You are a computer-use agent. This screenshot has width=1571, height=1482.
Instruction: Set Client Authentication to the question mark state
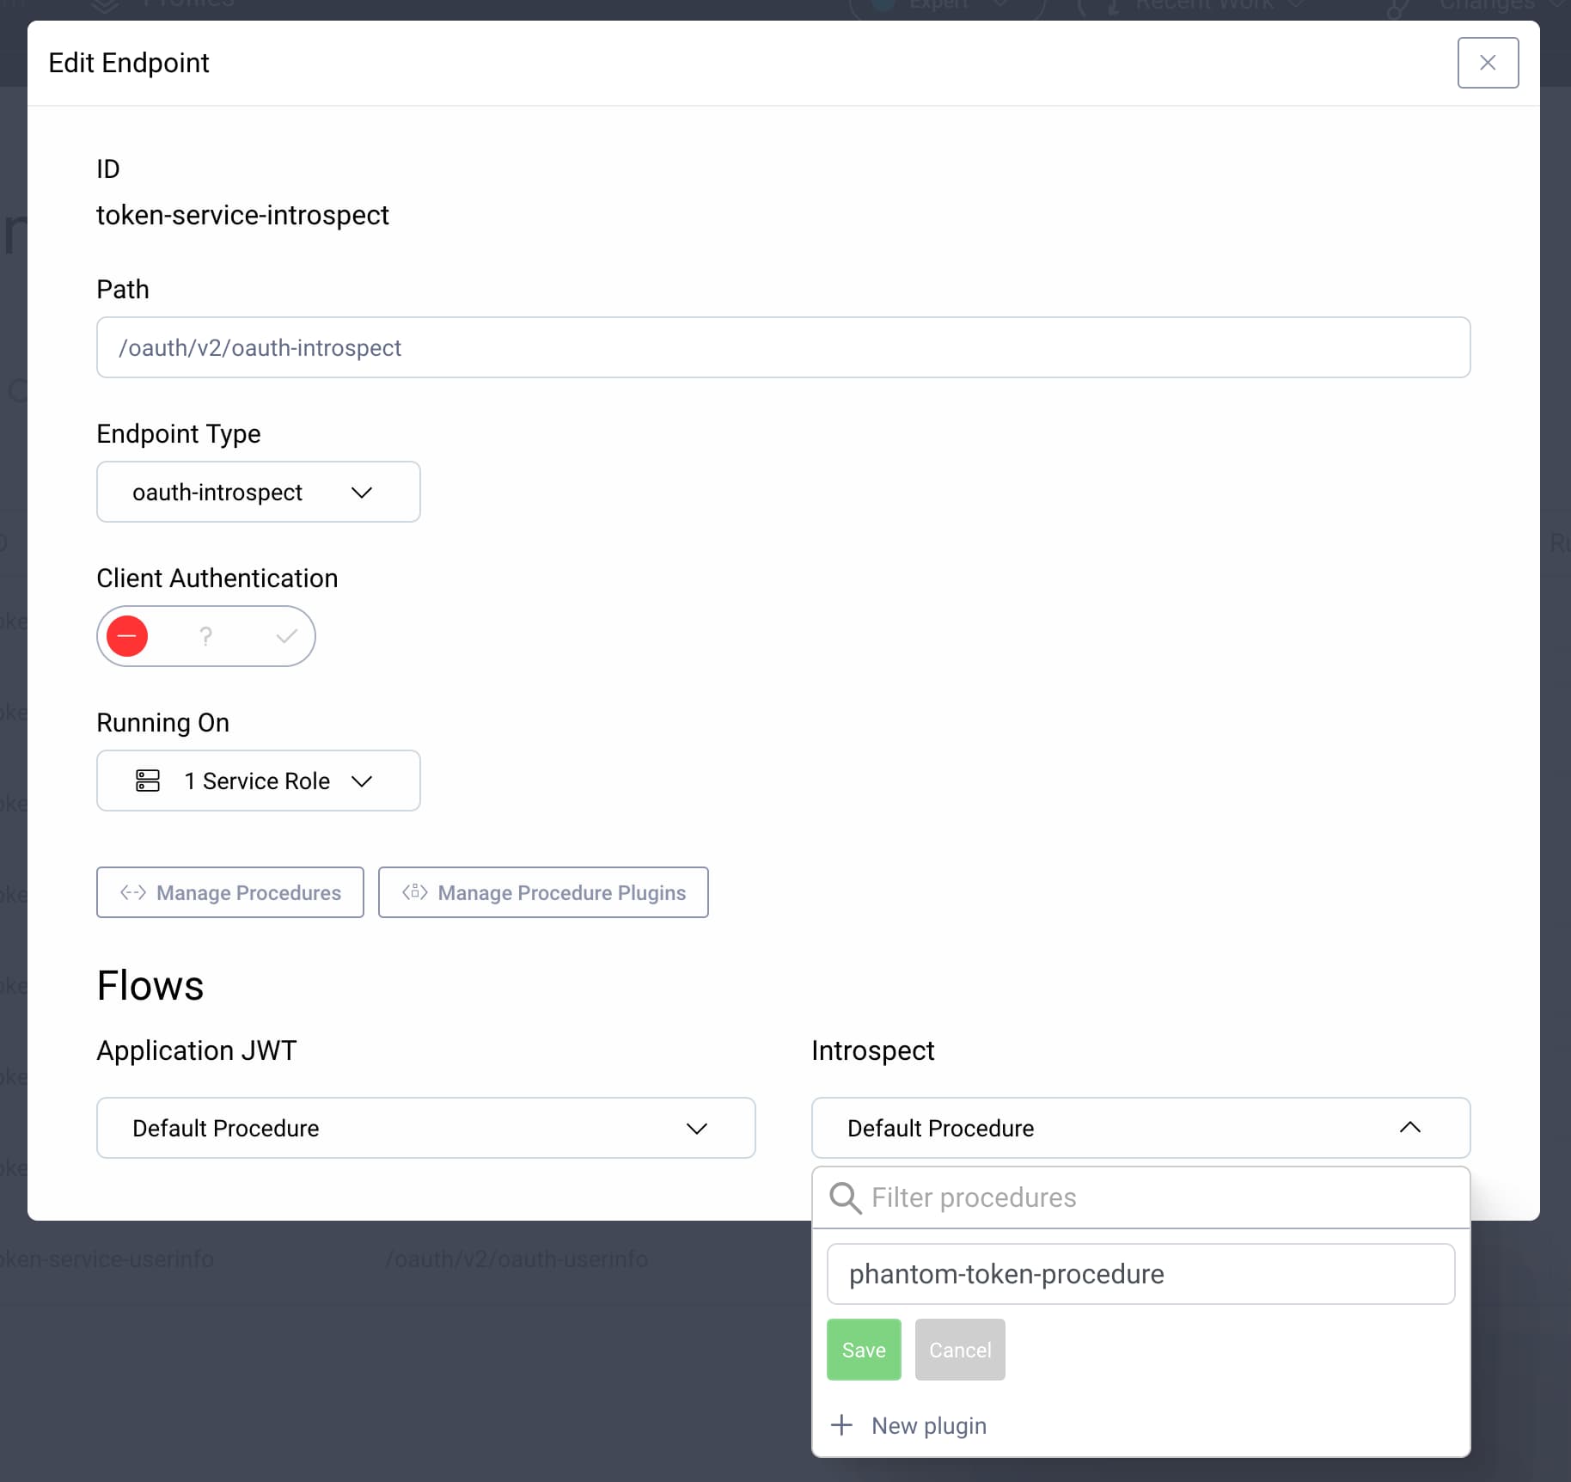pos(205,636)
